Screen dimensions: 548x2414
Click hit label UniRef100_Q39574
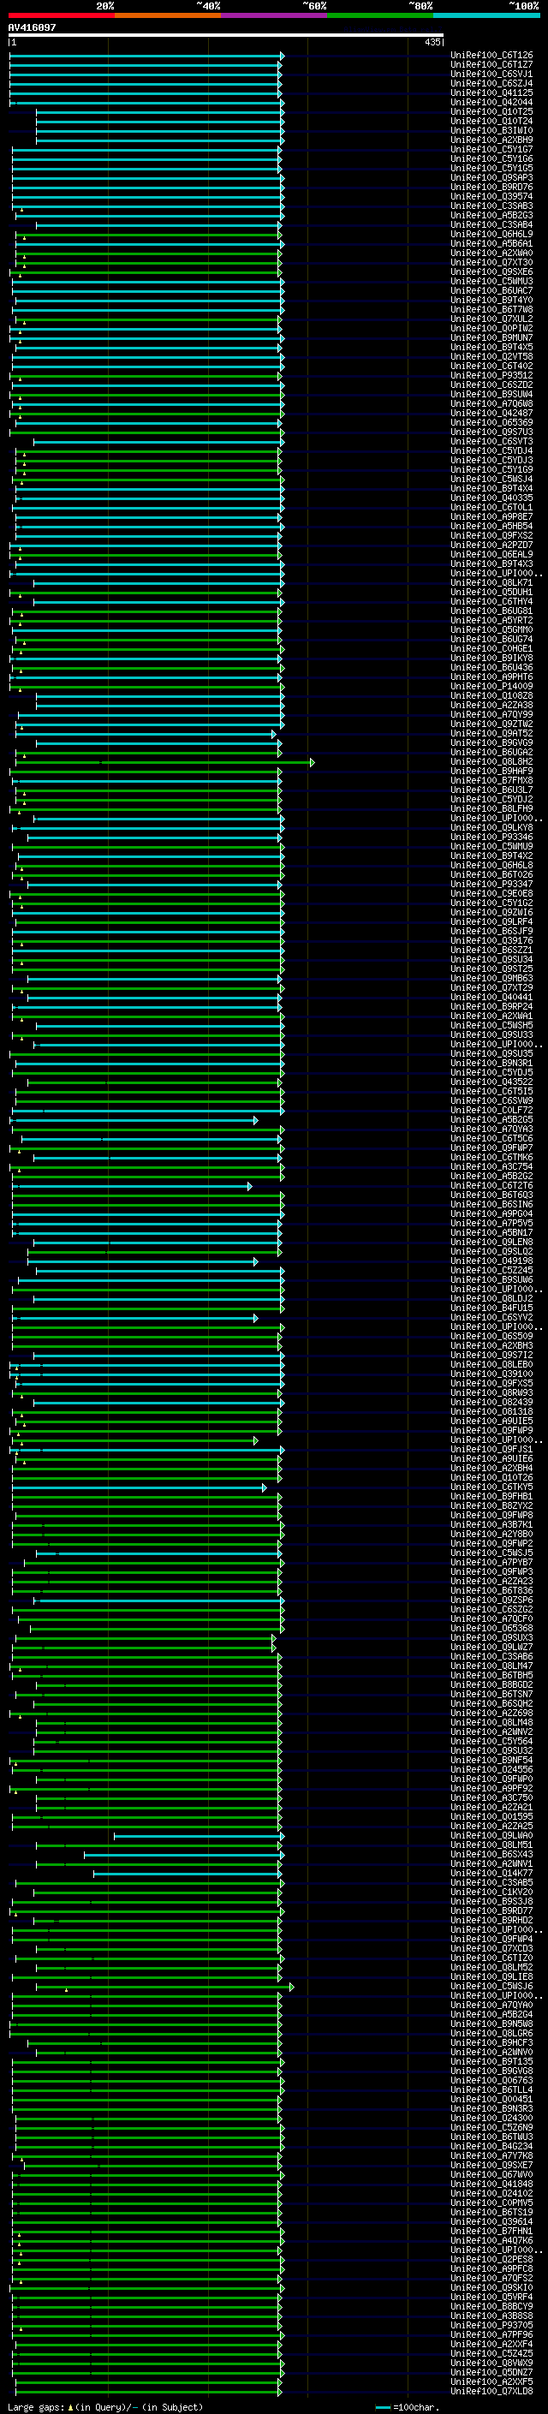coord(491,196)
